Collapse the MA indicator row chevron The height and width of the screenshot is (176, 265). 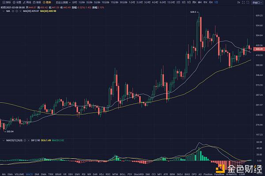[x=4, y=11]
